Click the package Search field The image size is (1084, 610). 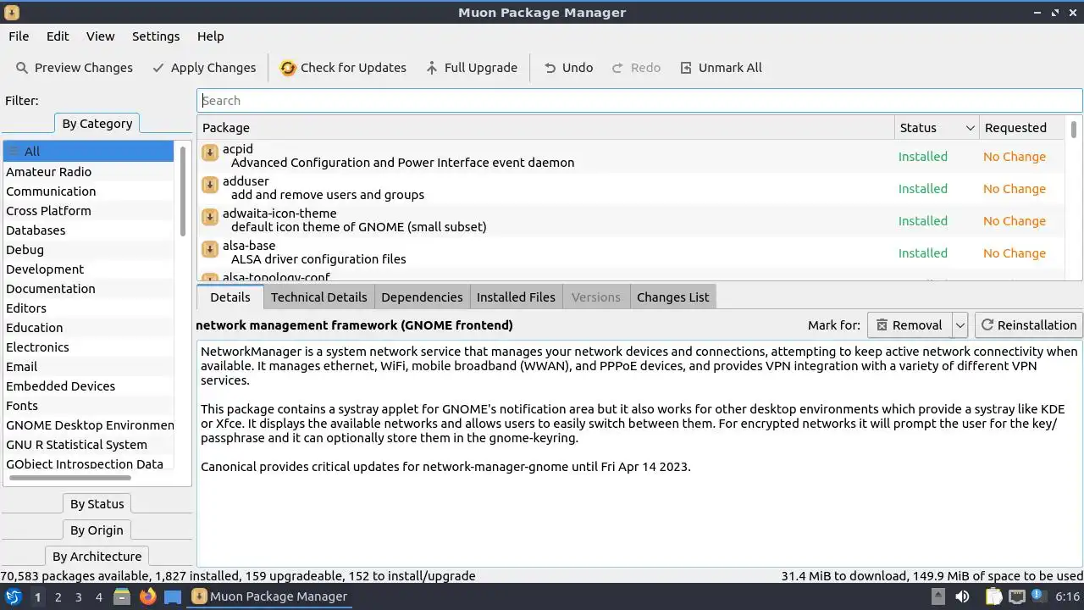point(639,101)
